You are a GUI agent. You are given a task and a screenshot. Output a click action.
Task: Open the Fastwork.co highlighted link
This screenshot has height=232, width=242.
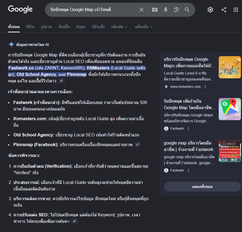(x=21, y=68)
